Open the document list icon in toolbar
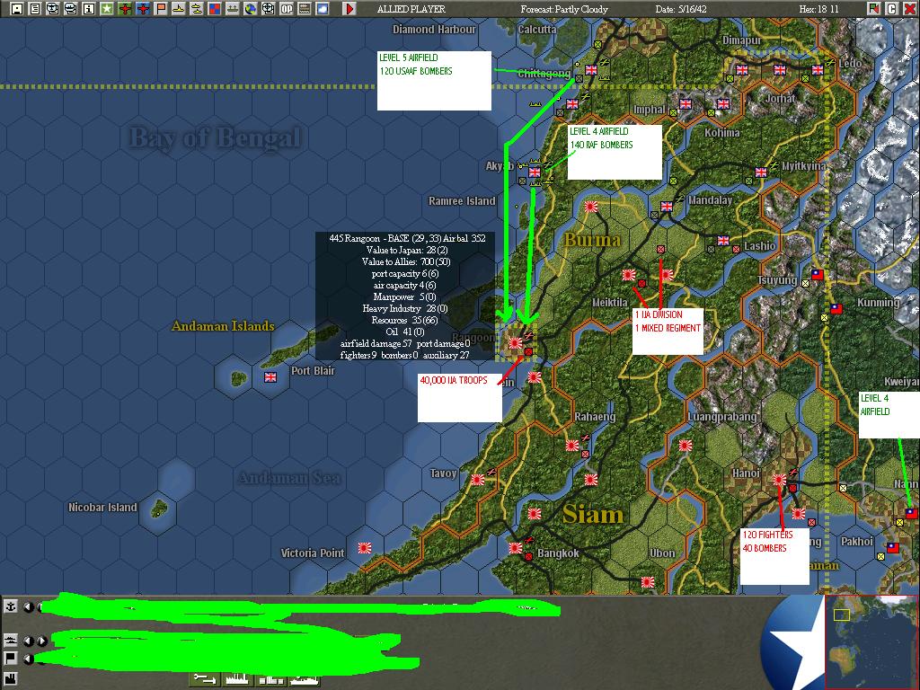 [x=35, y=9]
